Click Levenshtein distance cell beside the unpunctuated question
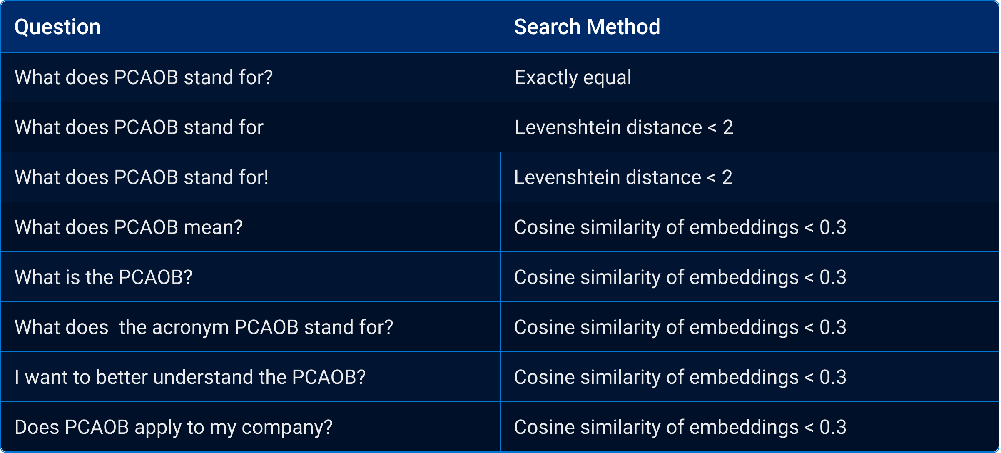 750,127
